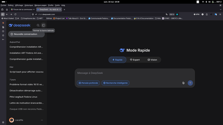
Task: Open options menu next to carafife
Action: click(x=42, y=120)
